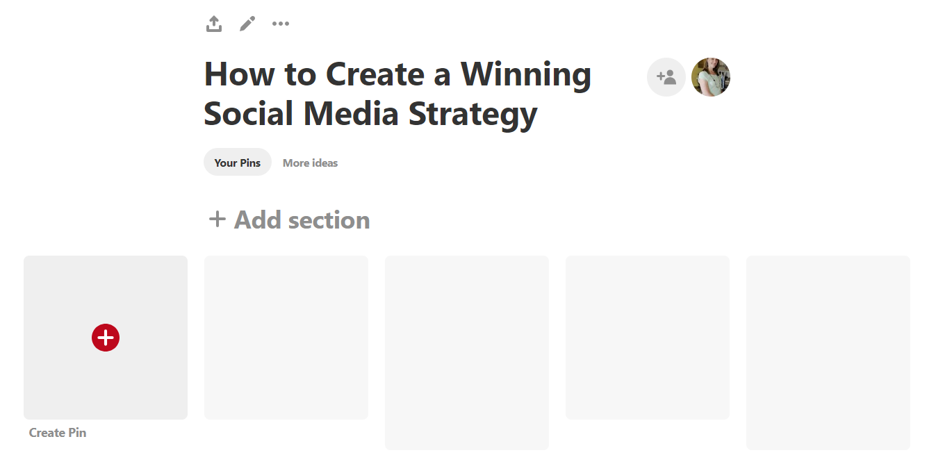Select the Your Pins tab

pyautogui.click(x=237, y=162)
